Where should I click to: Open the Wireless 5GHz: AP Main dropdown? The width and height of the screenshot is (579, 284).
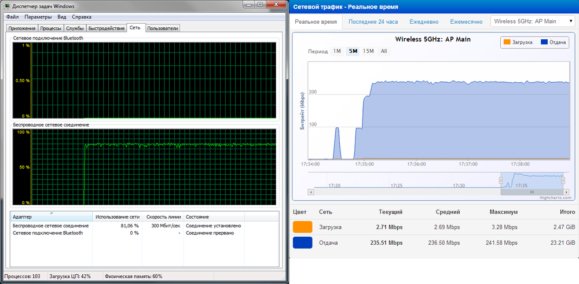pos(533,21)
